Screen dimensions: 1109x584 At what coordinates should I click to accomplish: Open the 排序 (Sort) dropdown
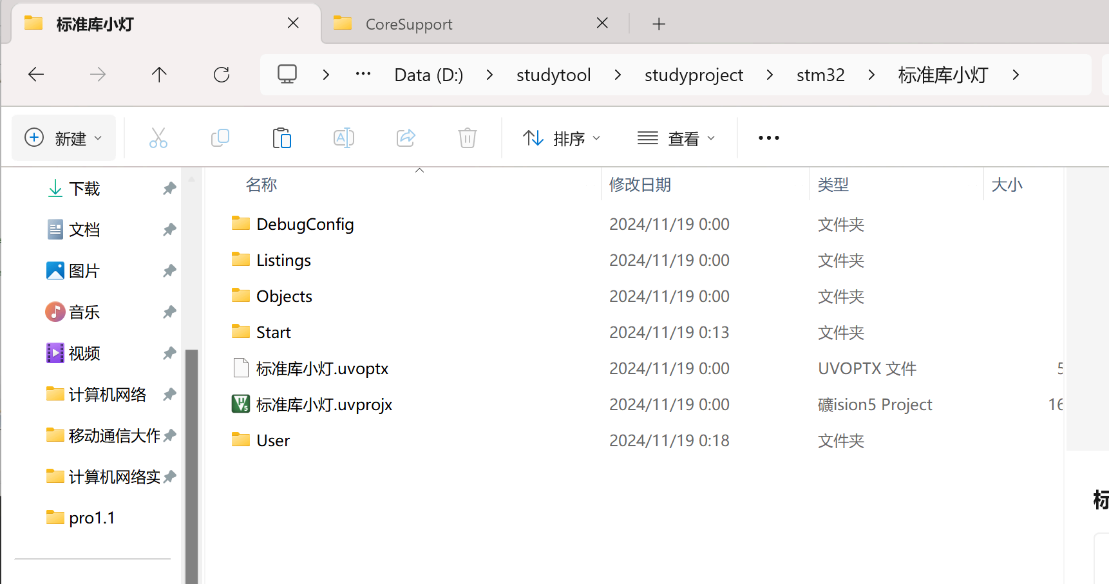[x=562, y=138]
